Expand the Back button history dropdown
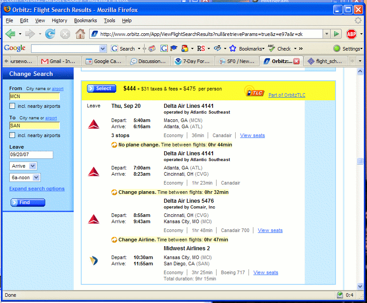The image size is (367, 303). click(20, 34)
